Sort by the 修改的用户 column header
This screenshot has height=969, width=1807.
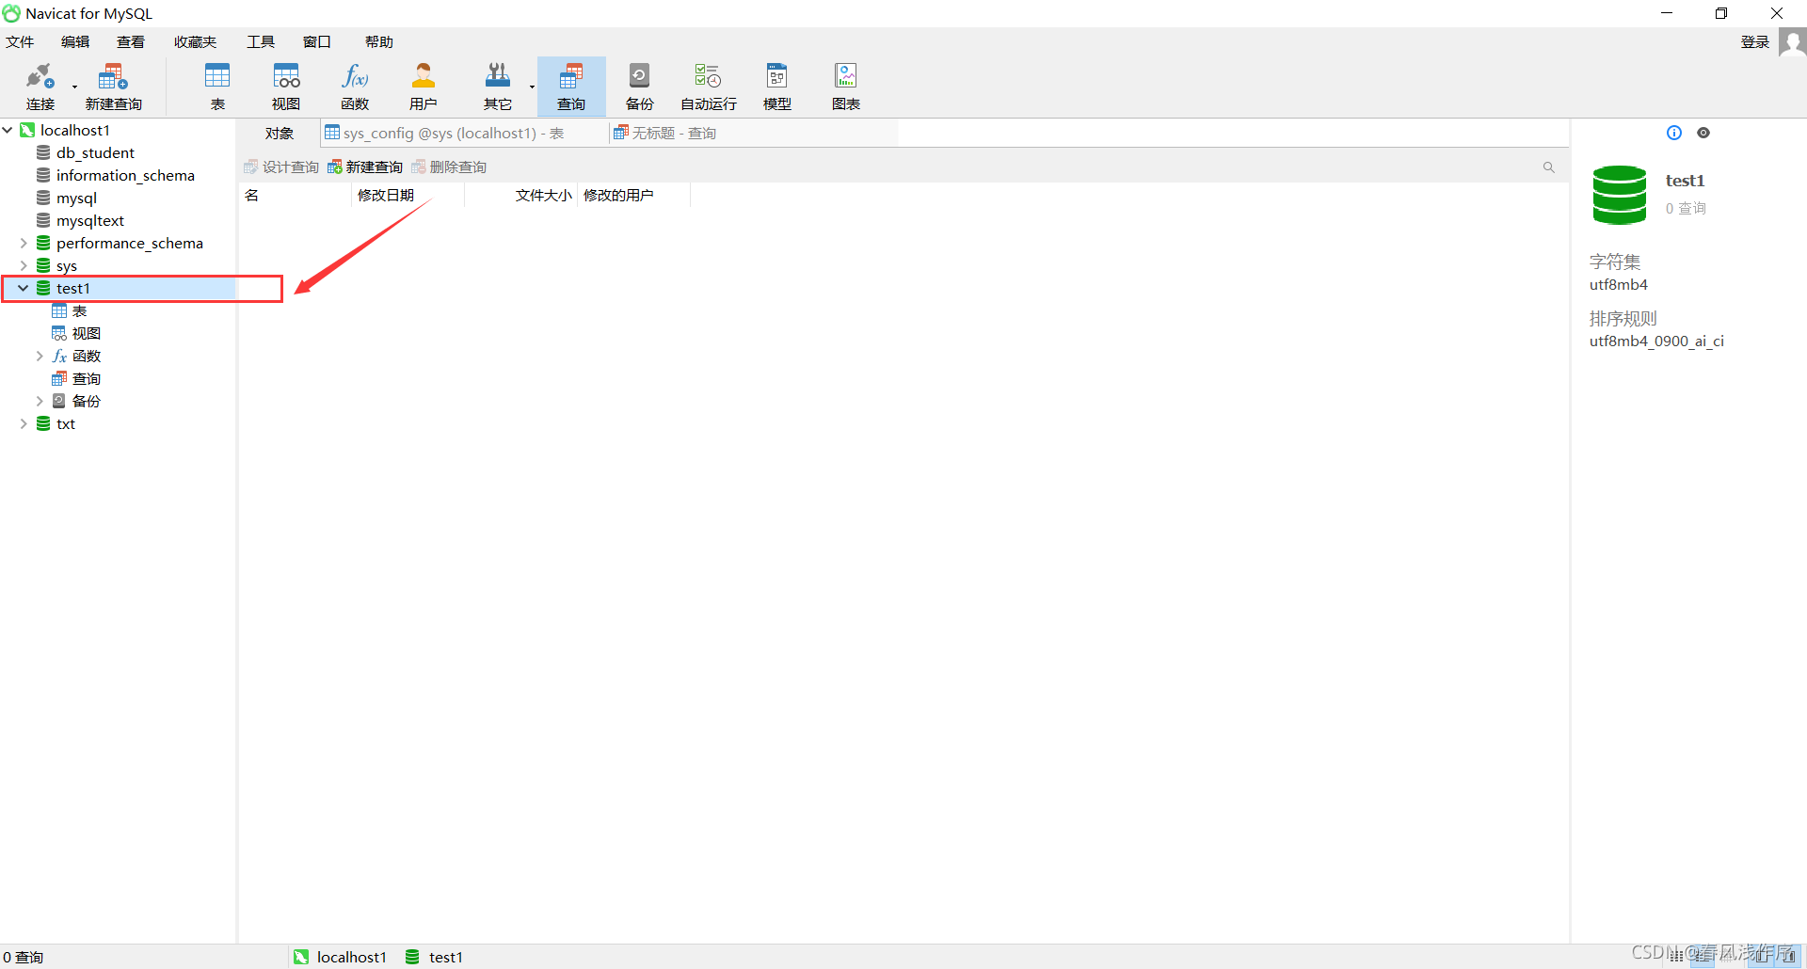(634, 196)
